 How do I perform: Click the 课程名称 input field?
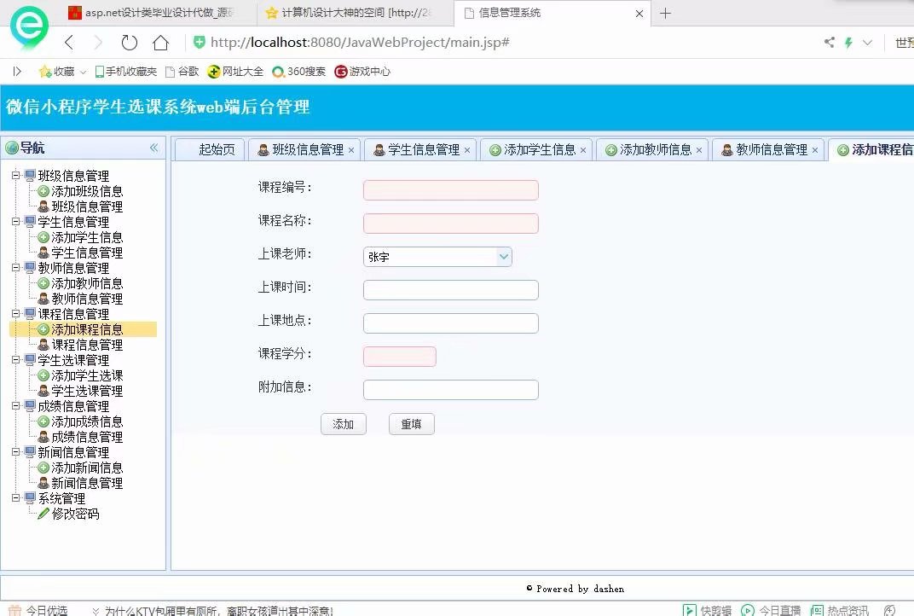tap(450, 223)
